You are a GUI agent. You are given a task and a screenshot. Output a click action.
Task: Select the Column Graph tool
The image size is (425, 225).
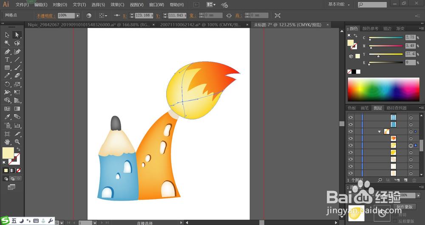pos(17,125)
